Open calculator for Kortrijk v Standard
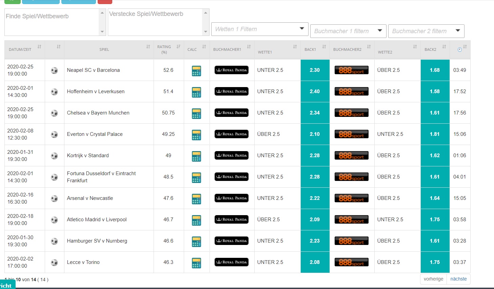The width and height of the screenshot is (494, 289). click(196, 156)
